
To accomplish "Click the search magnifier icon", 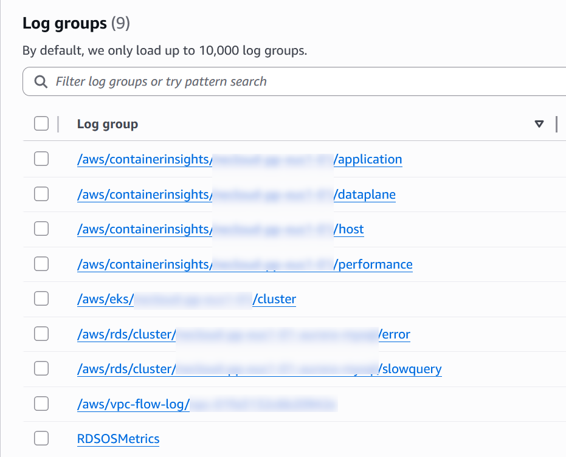I will tap(41, 82).
